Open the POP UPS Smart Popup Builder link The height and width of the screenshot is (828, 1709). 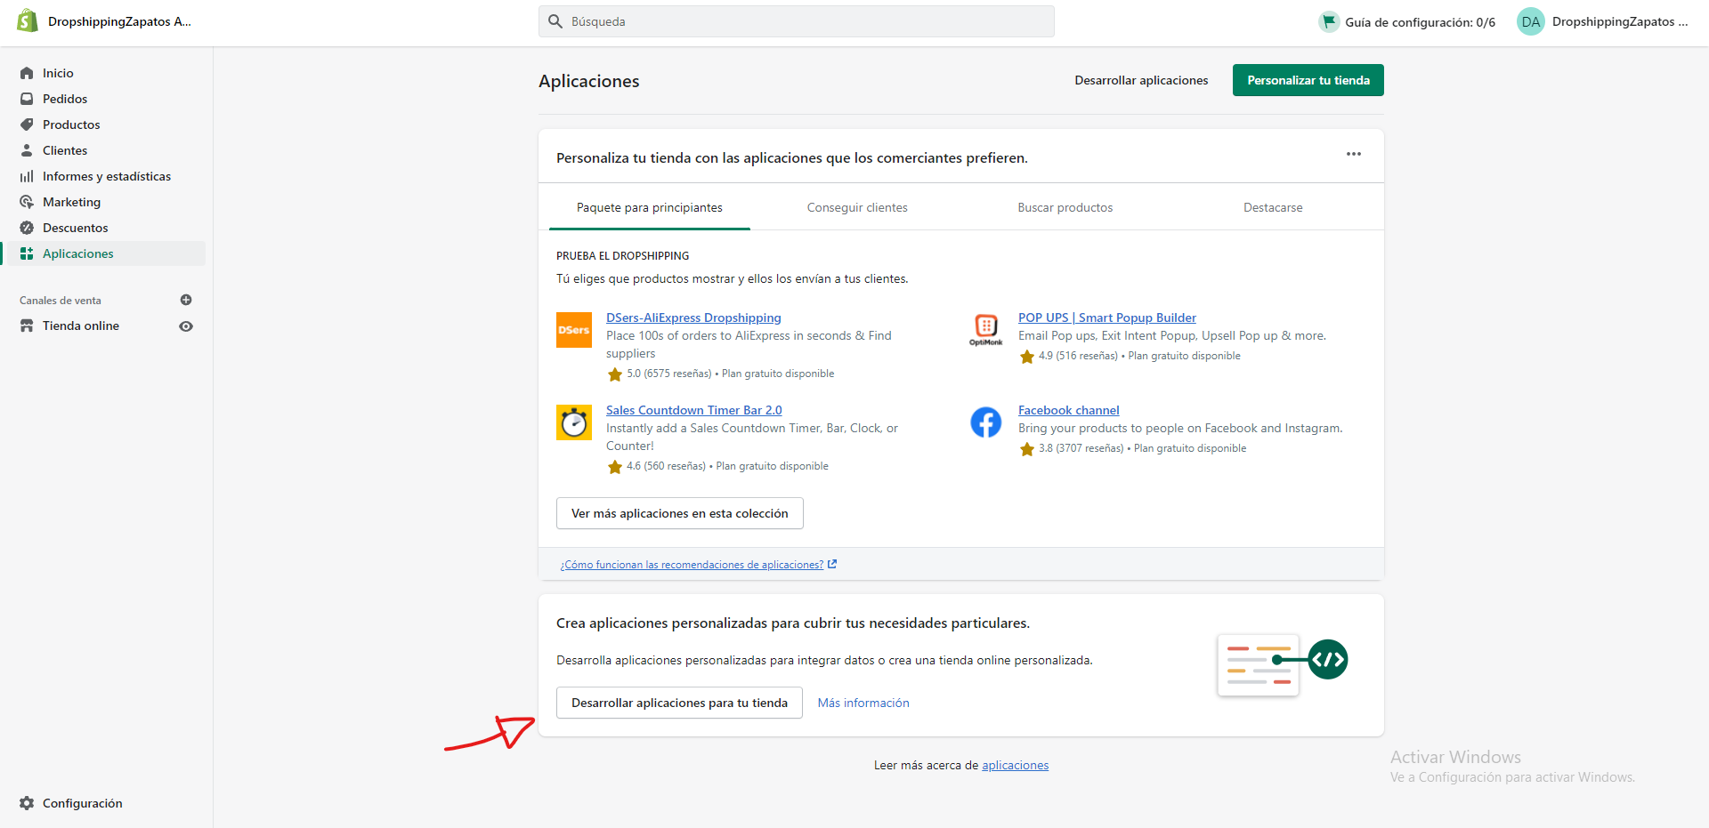[x=1106, y=318]
